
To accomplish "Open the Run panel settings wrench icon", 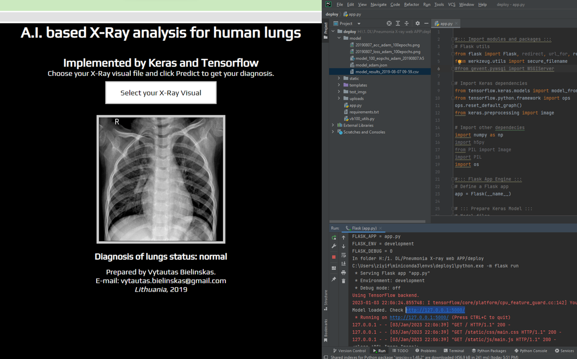I will pyautogui.click(x=333, y=246).
